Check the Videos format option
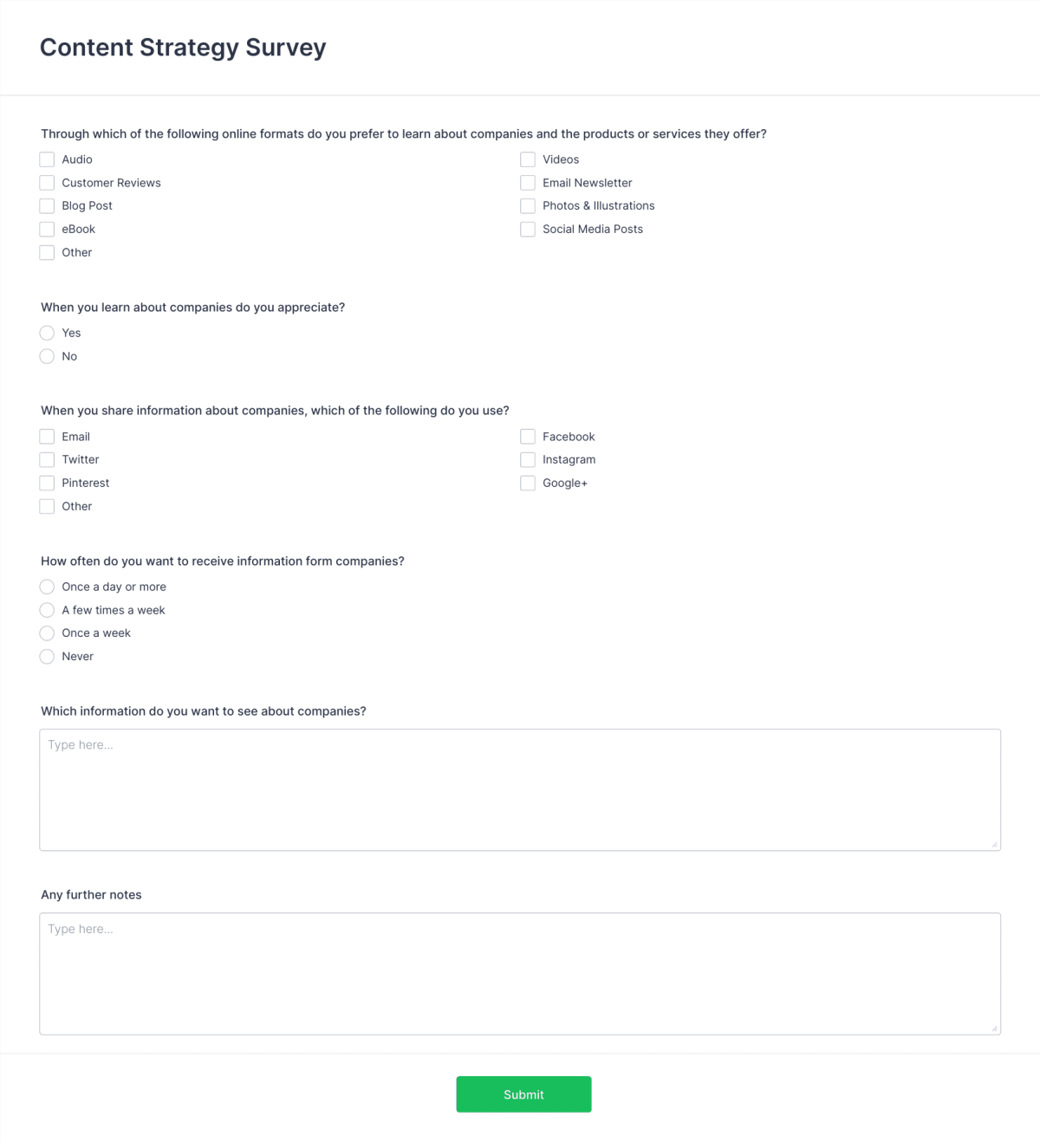Viewport: 1040px width, 1142px height. [x=528, y=159]
